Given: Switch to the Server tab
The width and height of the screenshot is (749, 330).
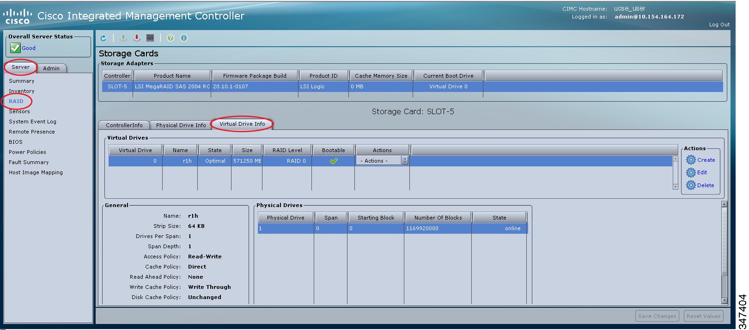Looking at the screenshot, I should point(20,67).
